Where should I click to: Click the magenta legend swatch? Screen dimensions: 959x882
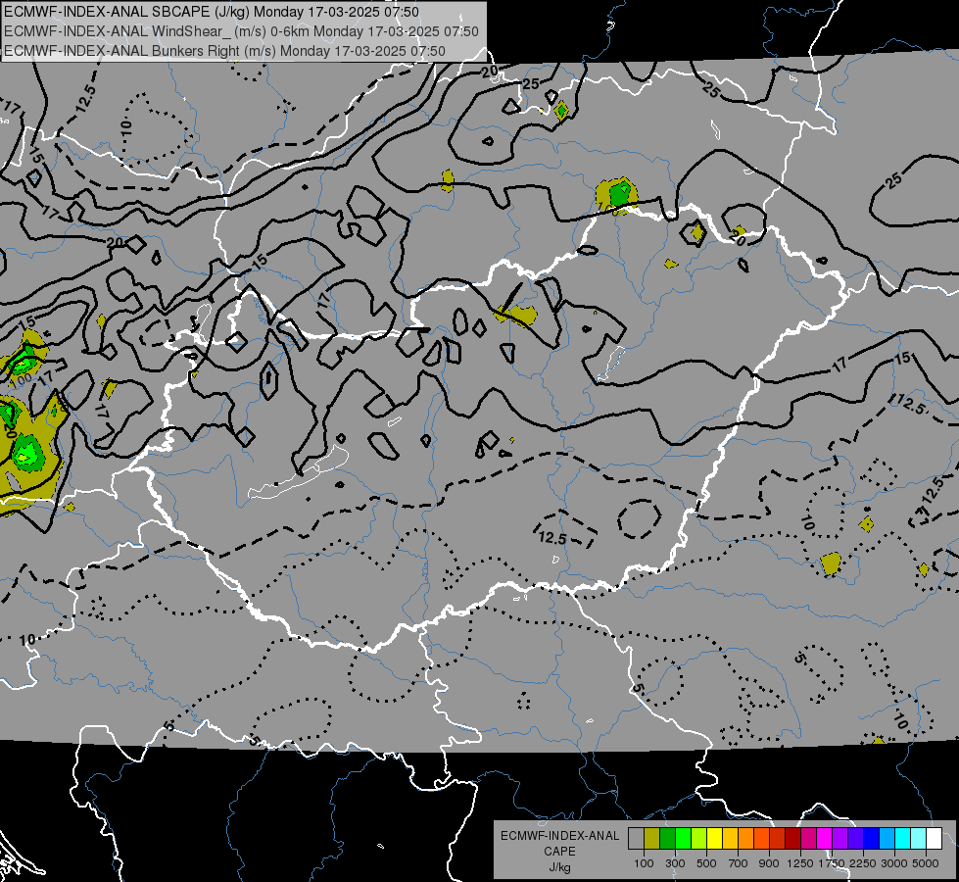[825, 838]
